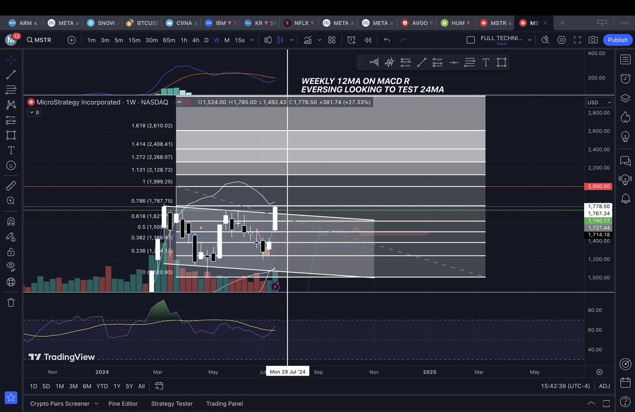The height and width of the screenshot is (412, 635).
Task: Select the Fibonacci retracement tool
Action: (x=11, y=89)
